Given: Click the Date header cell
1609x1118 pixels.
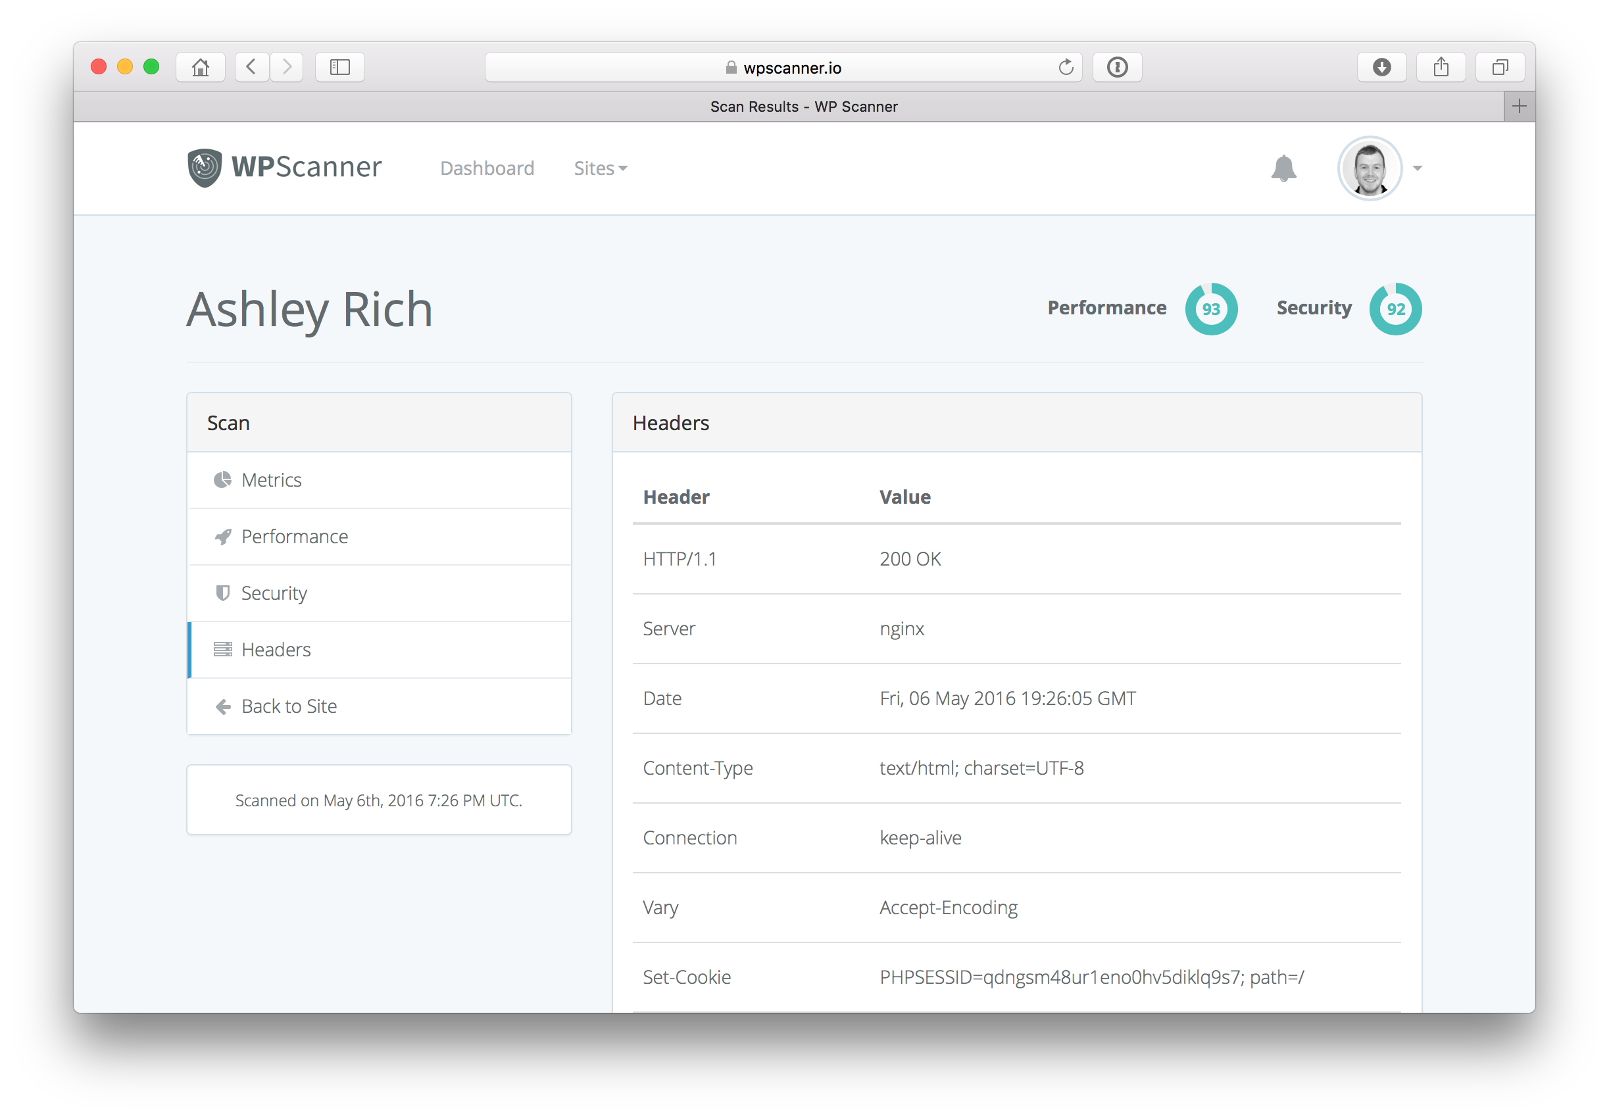Looking at the screenshot, I should click(662, 698).
